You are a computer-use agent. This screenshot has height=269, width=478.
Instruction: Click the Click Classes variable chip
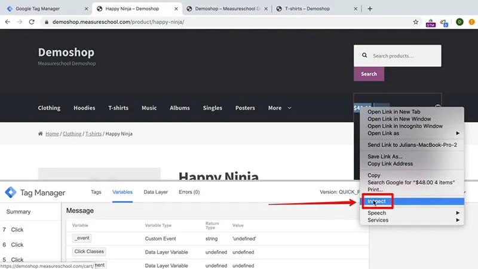[x=89, y=252]
